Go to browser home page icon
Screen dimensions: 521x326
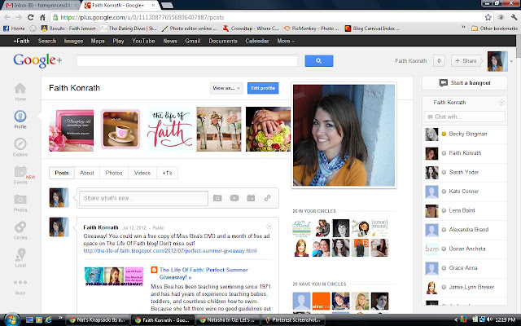[42, 17]
